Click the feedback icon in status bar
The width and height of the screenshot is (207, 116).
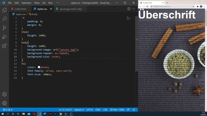128,110
